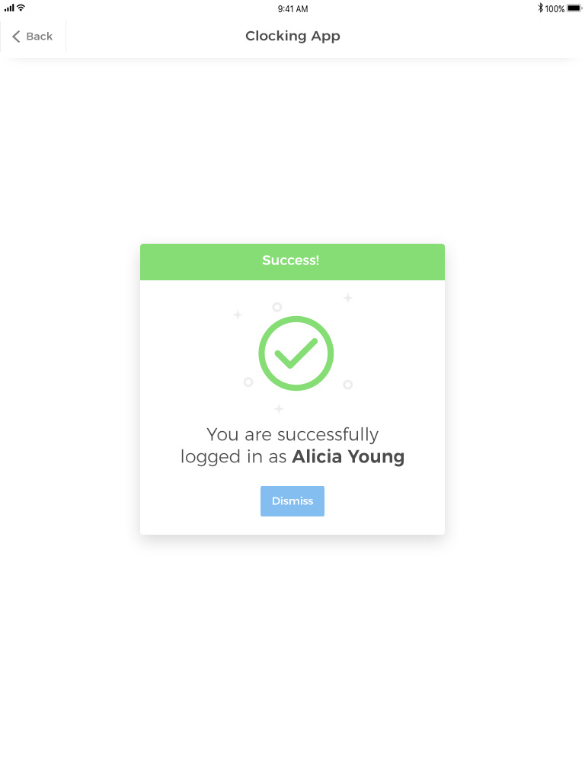
Task: Click the green "Success!" header bar
Action: pyautogui.click(x=292, y=261)
